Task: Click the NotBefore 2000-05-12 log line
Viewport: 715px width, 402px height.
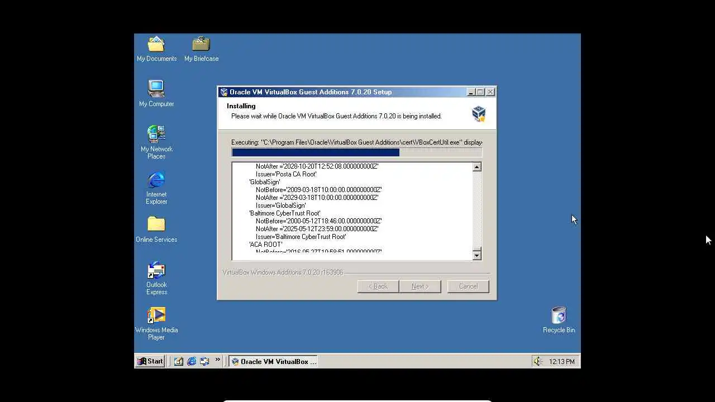Action: tap(319, 221)
